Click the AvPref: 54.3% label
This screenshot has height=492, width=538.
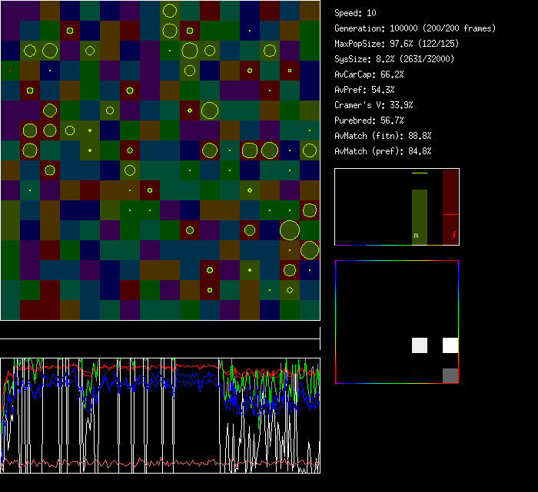pos(364,90)
